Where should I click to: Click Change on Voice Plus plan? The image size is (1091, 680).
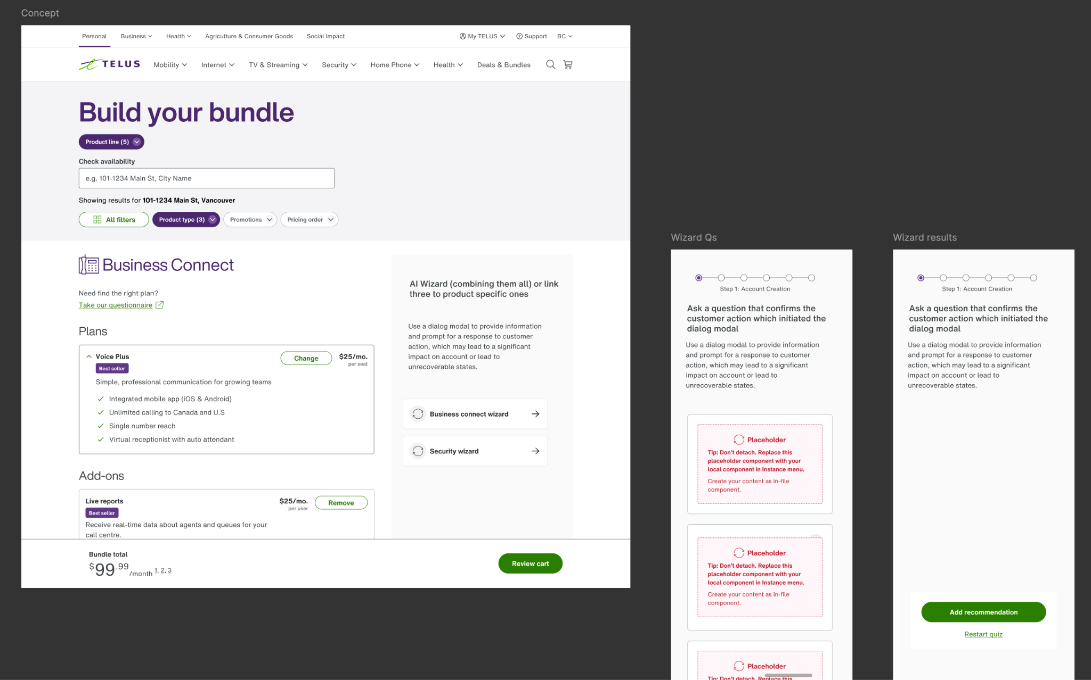[306, 358]
